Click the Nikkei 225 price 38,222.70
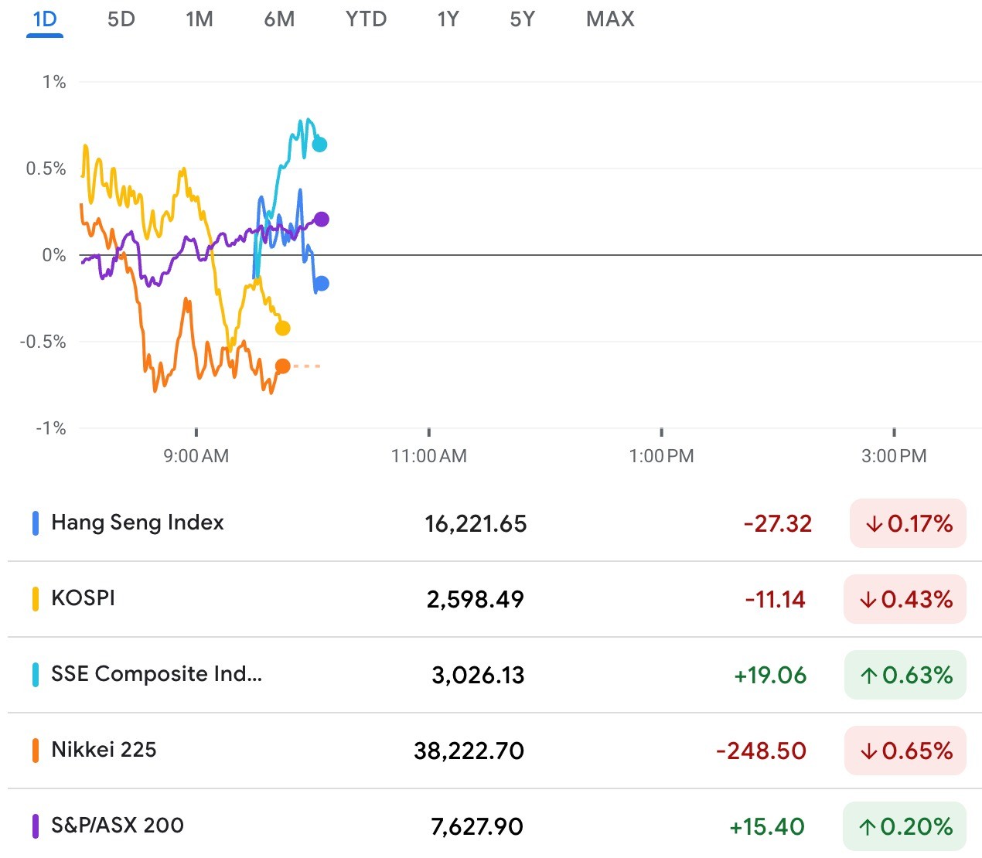Screen dimensions: 982x858 [x=469, y=751]
